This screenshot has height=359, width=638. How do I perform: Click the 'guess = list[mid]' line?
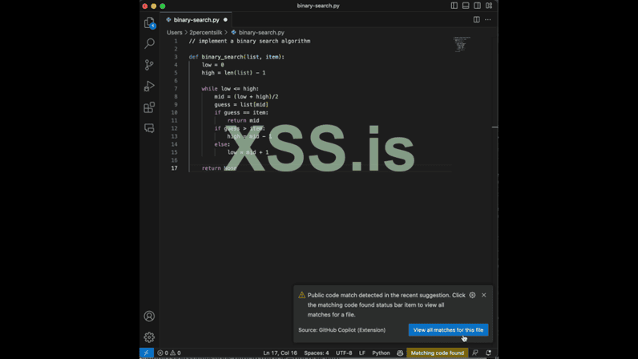(x=241, y=105)
